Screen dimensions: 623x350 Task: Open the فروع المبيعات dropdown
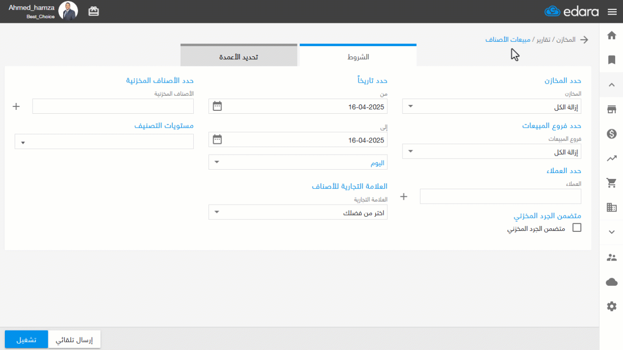point(492,152)
